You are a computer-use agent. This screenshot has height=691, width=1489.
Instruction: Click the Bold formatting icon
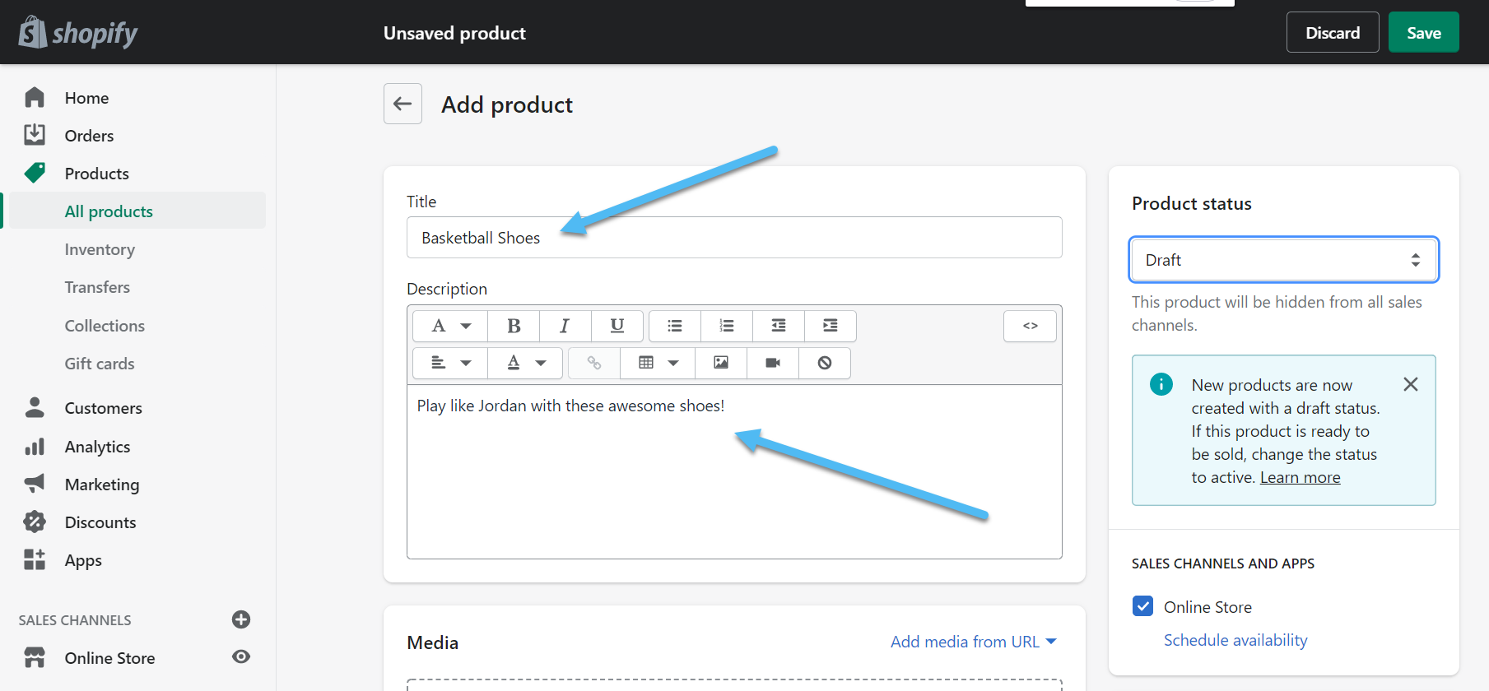click(514, 326)
